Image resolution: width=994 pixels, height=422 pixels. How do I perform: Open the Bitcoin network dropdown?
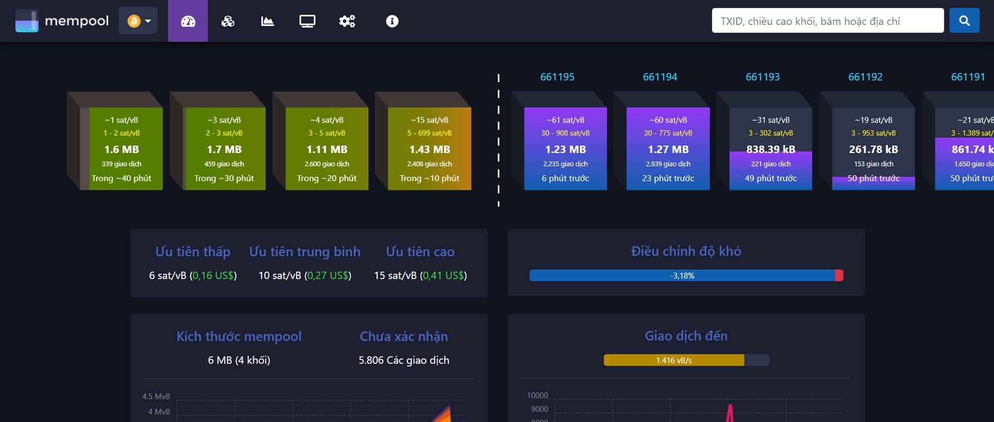pos(138,21)
